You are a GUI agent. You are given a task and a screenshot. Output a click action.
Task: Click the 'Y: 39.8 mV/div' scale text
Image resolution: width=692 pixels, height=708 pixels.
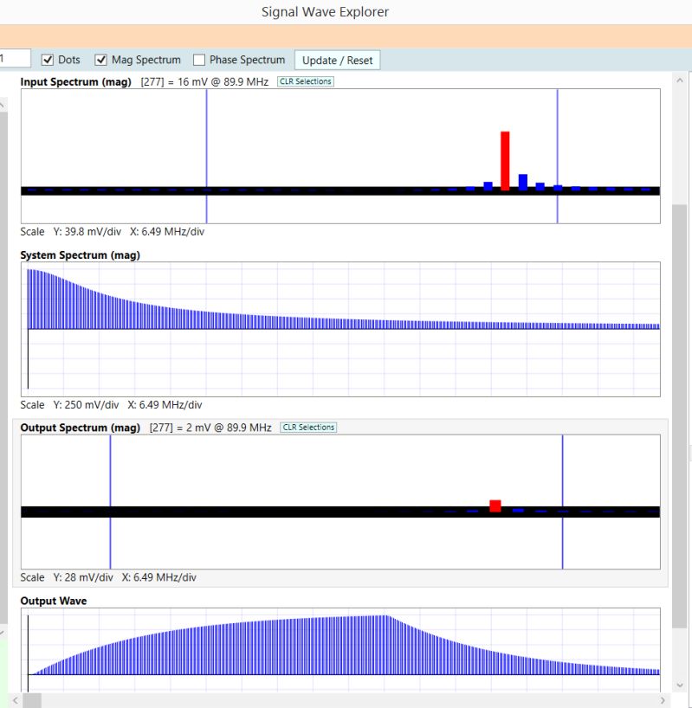[87, 232]
